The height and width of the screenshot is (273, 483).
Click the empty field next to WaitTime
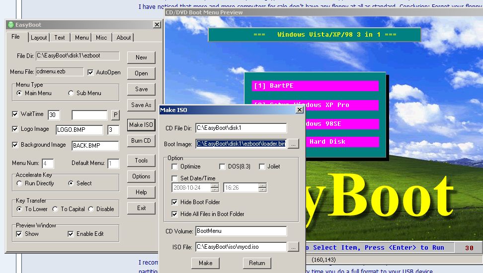[x=89, y=115]
